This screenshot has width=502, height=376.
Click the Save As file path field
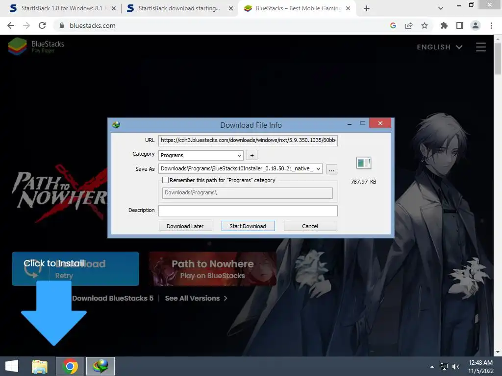237,168
